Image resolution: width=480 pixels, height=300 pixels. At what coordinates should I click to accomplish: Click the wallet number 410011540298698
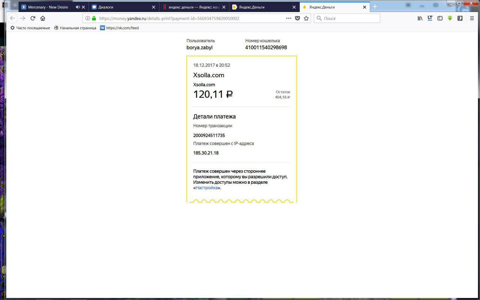coord(266,48)
